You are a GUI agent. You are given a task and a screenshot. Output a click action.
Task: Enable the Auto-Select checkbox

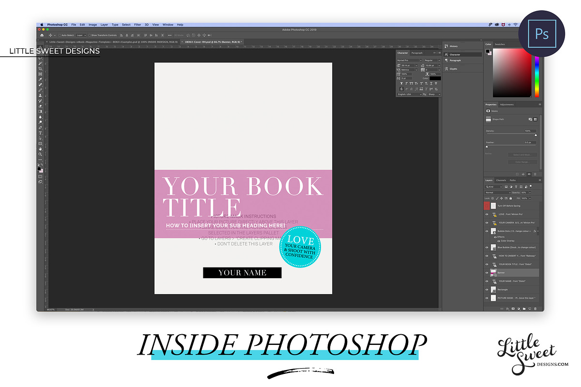click(x=60, y=35)
